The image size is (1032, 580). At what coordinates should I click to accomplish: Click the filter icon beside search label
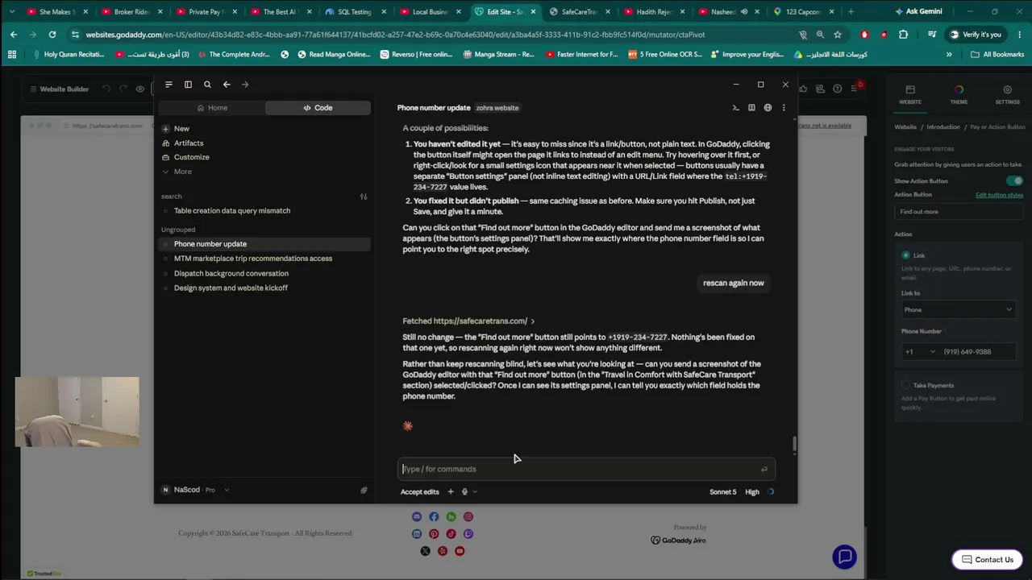[x=364, y=197]
